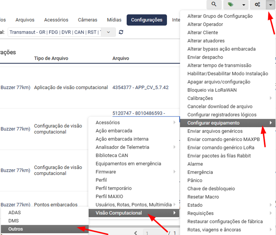Open the dropdown arrow next to gears icon

pyautogui.click(x=270, y=5)
